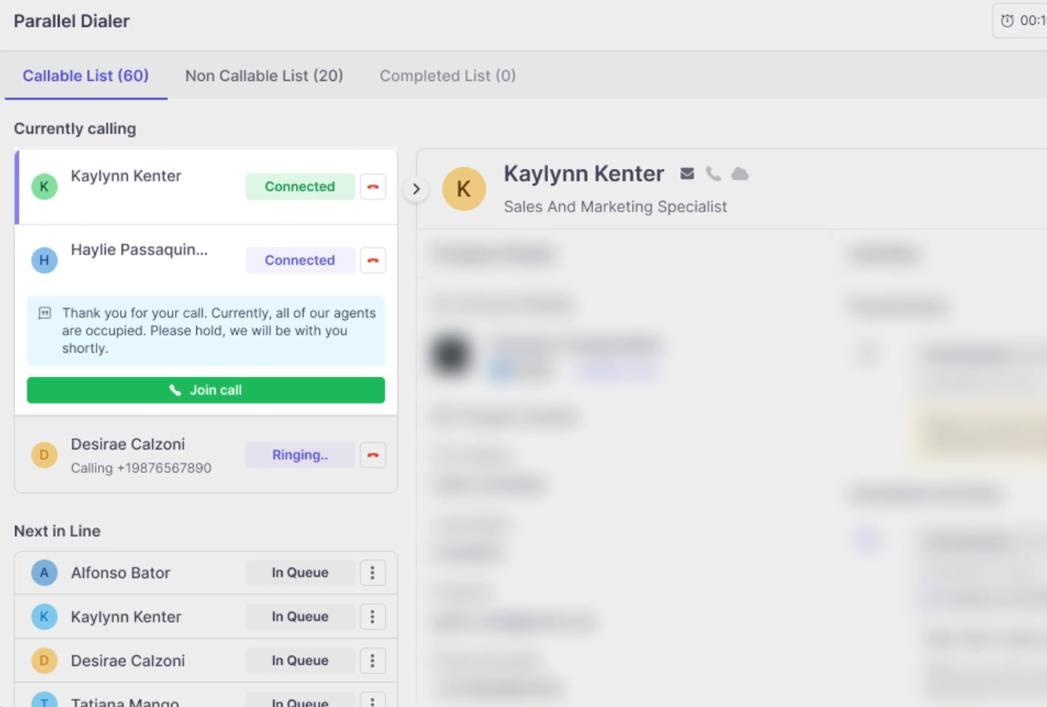
Task: Click Haylie Passaquin's purple Connected status
Action: (x=300, y=260)
